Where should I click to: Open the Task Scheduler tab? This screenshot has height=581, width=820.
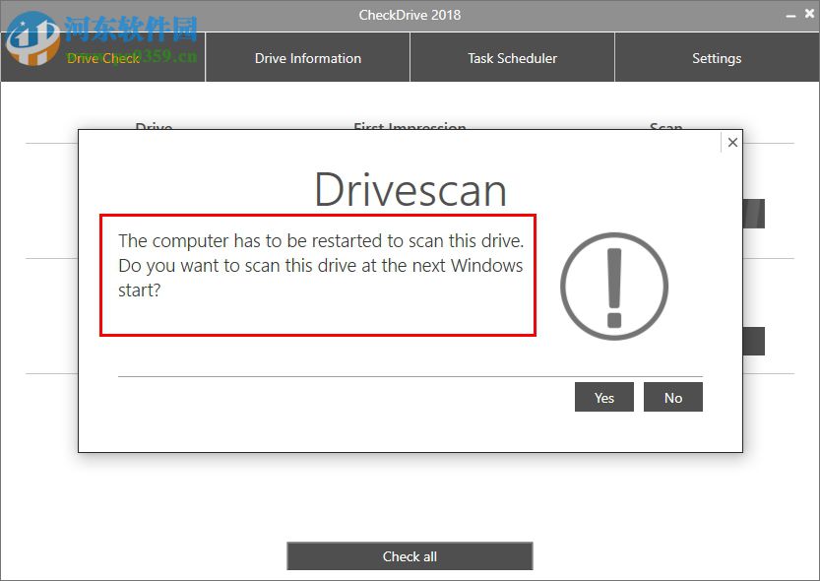point(511,57)
